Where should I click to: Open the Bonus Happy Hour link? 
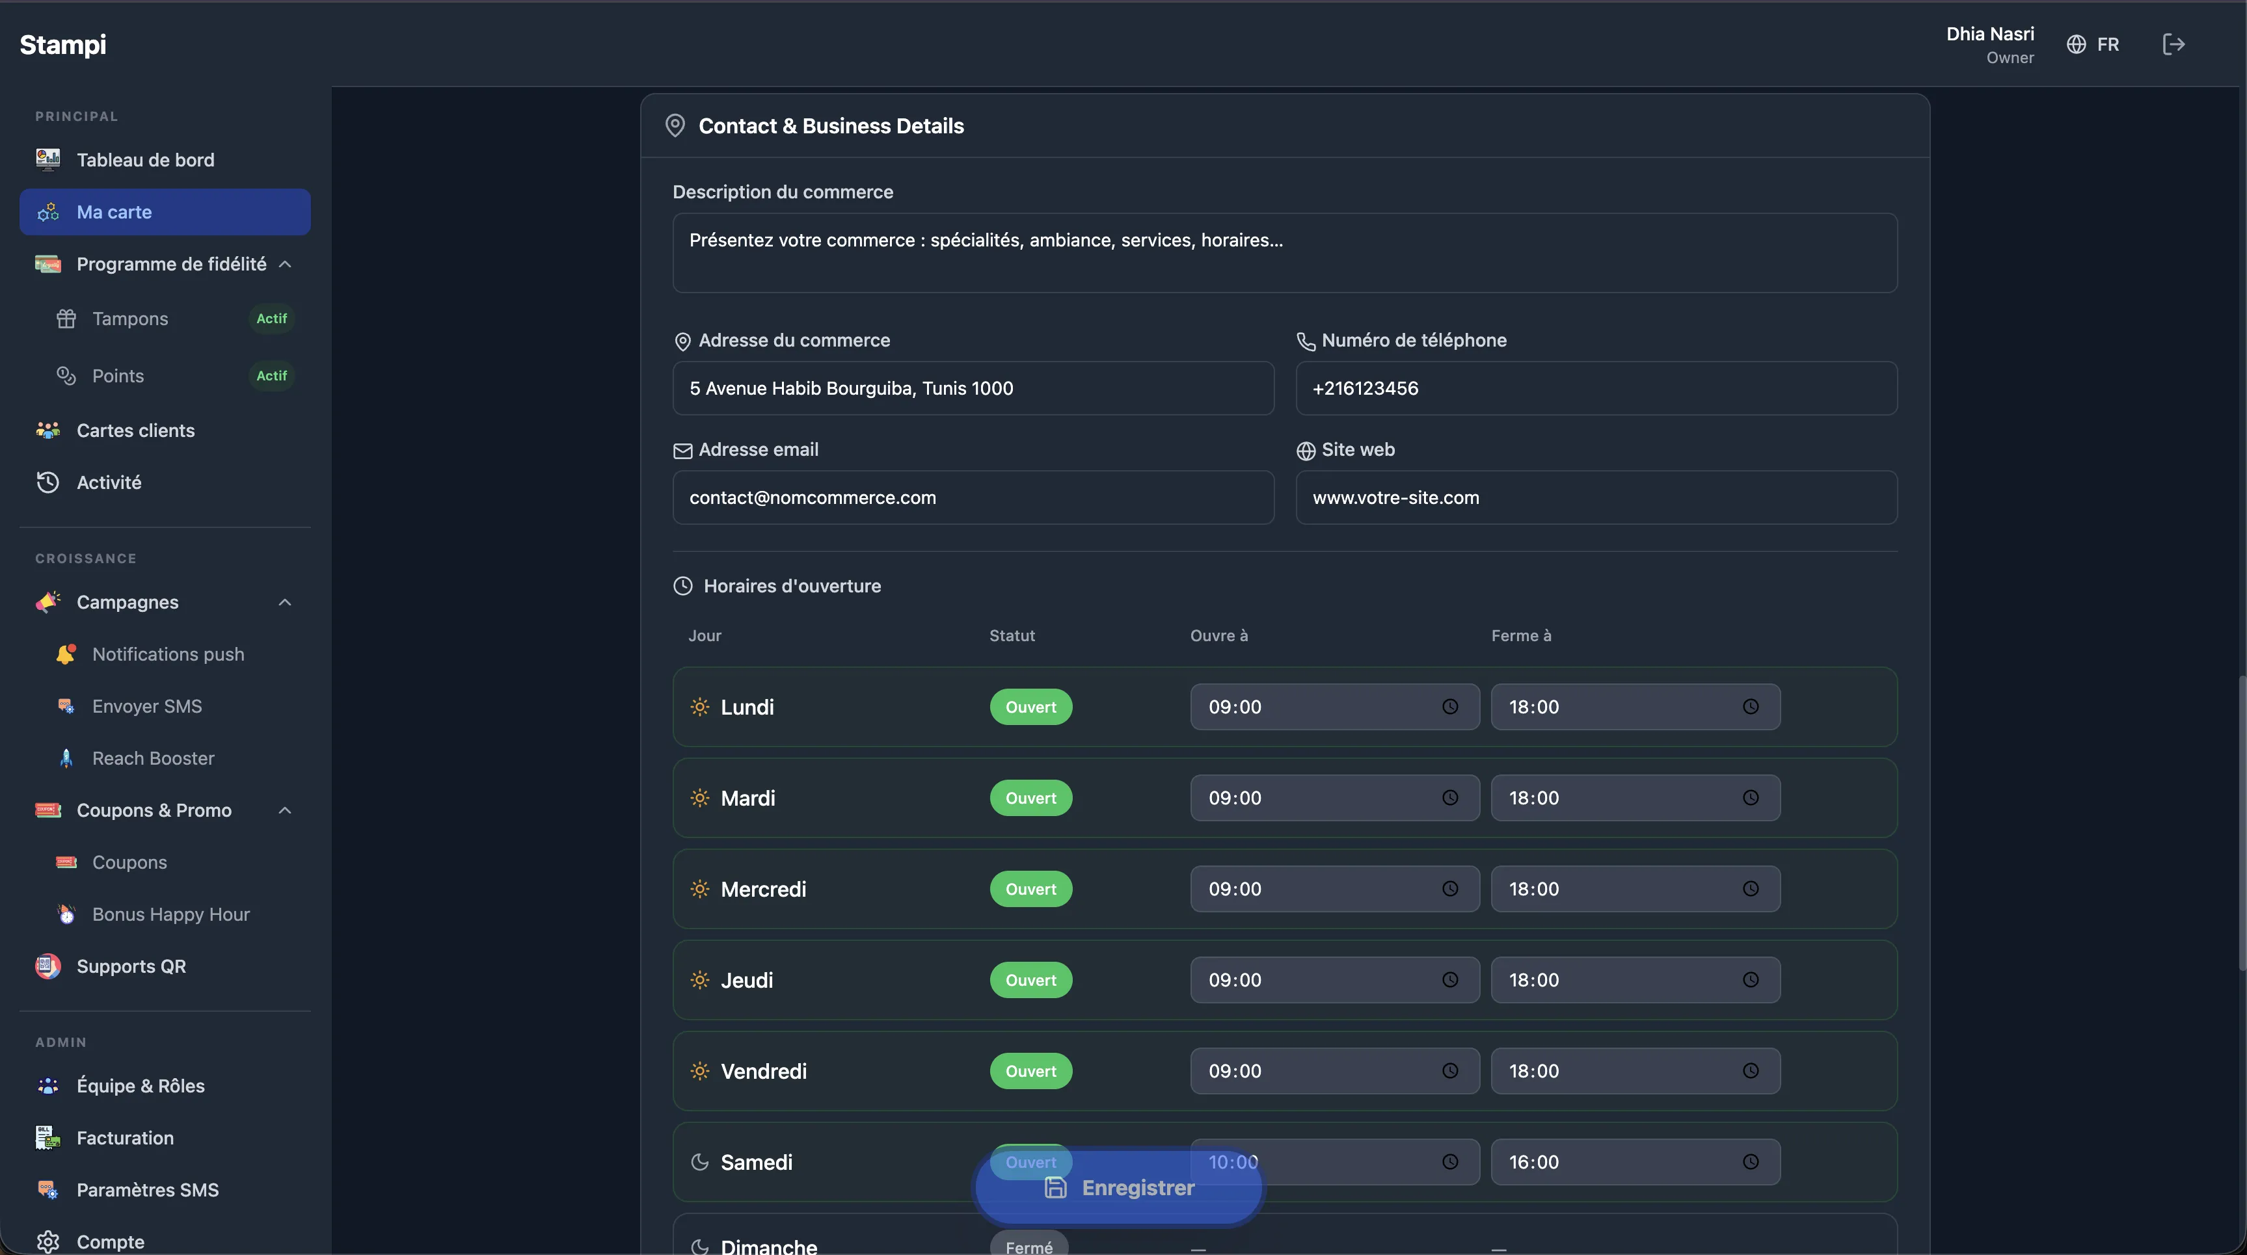pyautogui.click(x=171, y=914)
